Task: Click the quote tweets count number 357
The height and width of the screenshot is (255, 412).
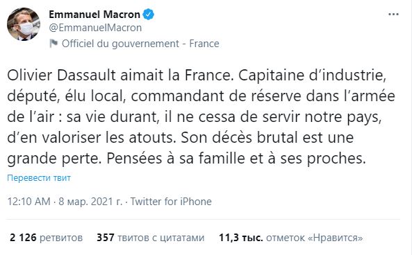Action: [x=106, y=238]
